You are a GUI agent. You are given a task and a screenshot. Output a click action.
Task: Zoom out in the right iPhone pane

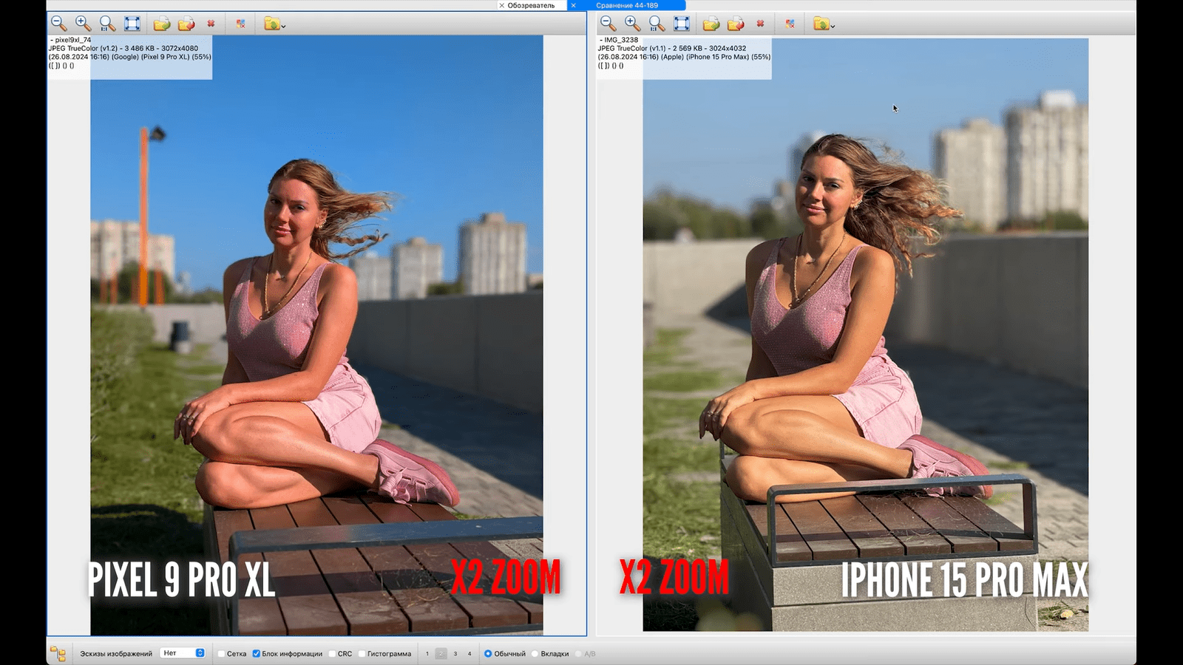pyautogui.click(x=609, y=24)
